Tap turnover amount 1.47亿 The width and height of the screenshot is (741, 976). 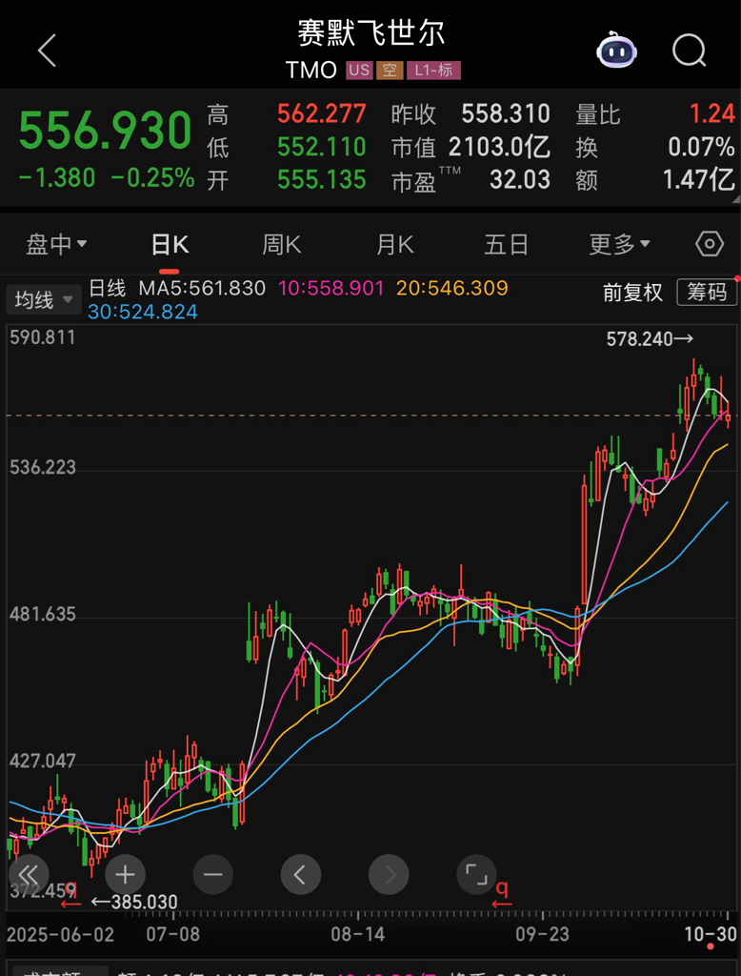click(699, 180)
